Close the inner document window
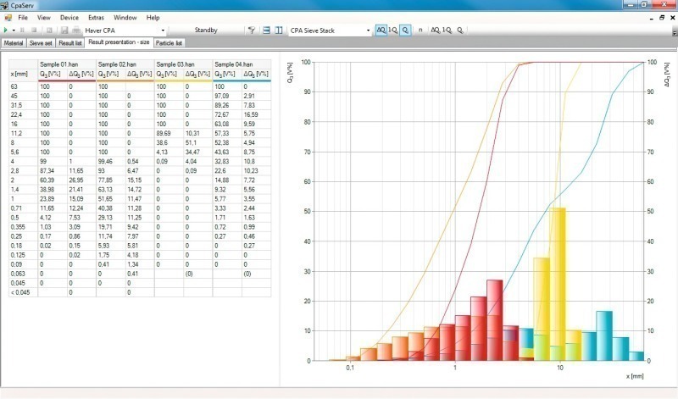 click(x=673, y=18)
